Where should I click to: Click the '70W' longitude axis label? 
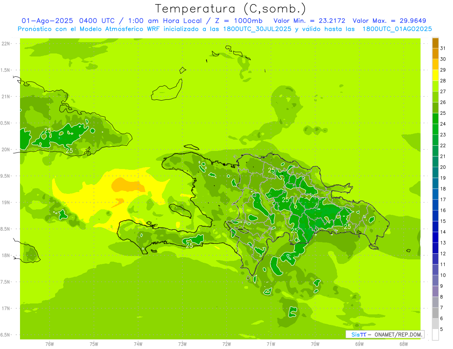tap(315, 344)
